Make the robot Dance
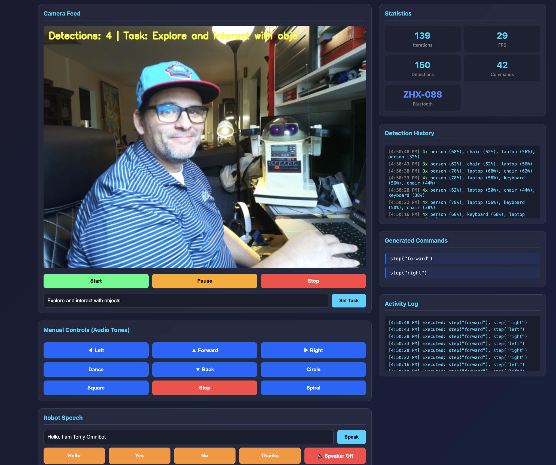The image size is (556, 465). [x=96, y=370]
